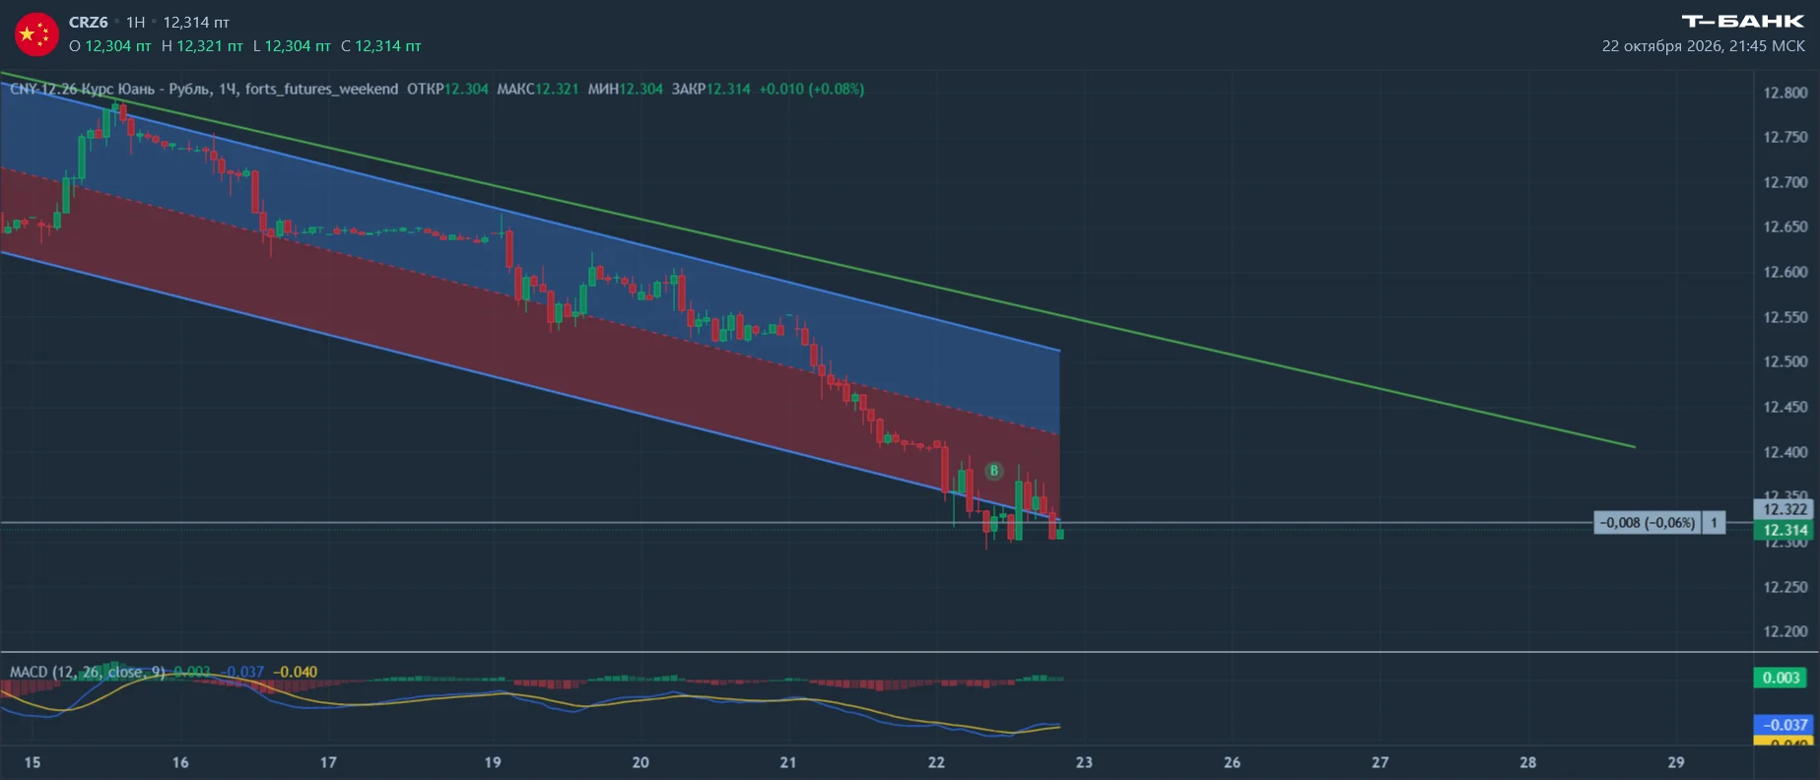Image resolution: width=1820 pixels, height=780 pixels.
Task: Click the 12.400 price axis label
Action: point(1786,452)
